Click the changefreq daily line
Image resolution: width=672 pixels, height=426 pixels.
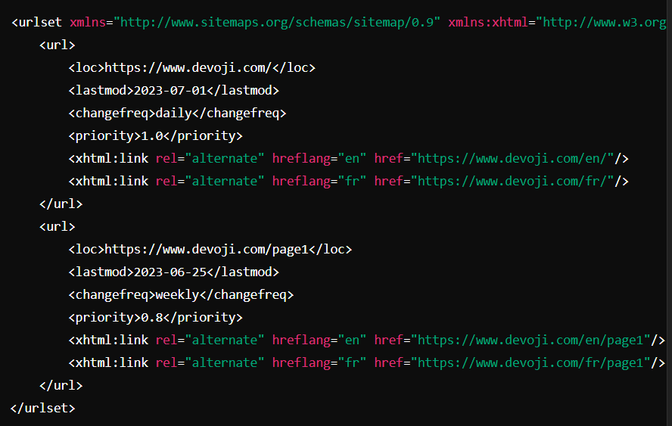pyautogui.click(x=177, y=113)
